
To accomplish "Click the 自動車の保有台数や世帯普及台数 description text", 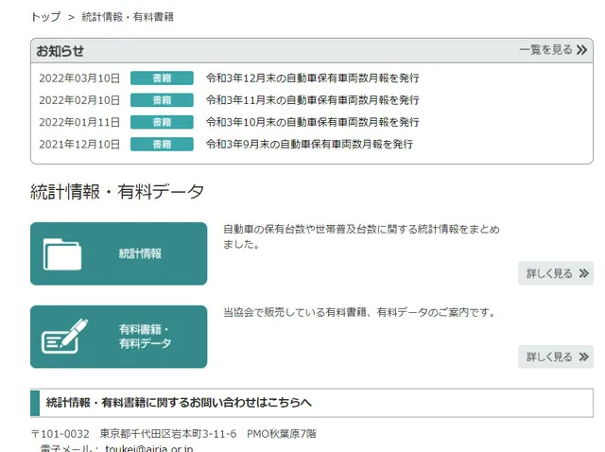I will coord(361,236).
